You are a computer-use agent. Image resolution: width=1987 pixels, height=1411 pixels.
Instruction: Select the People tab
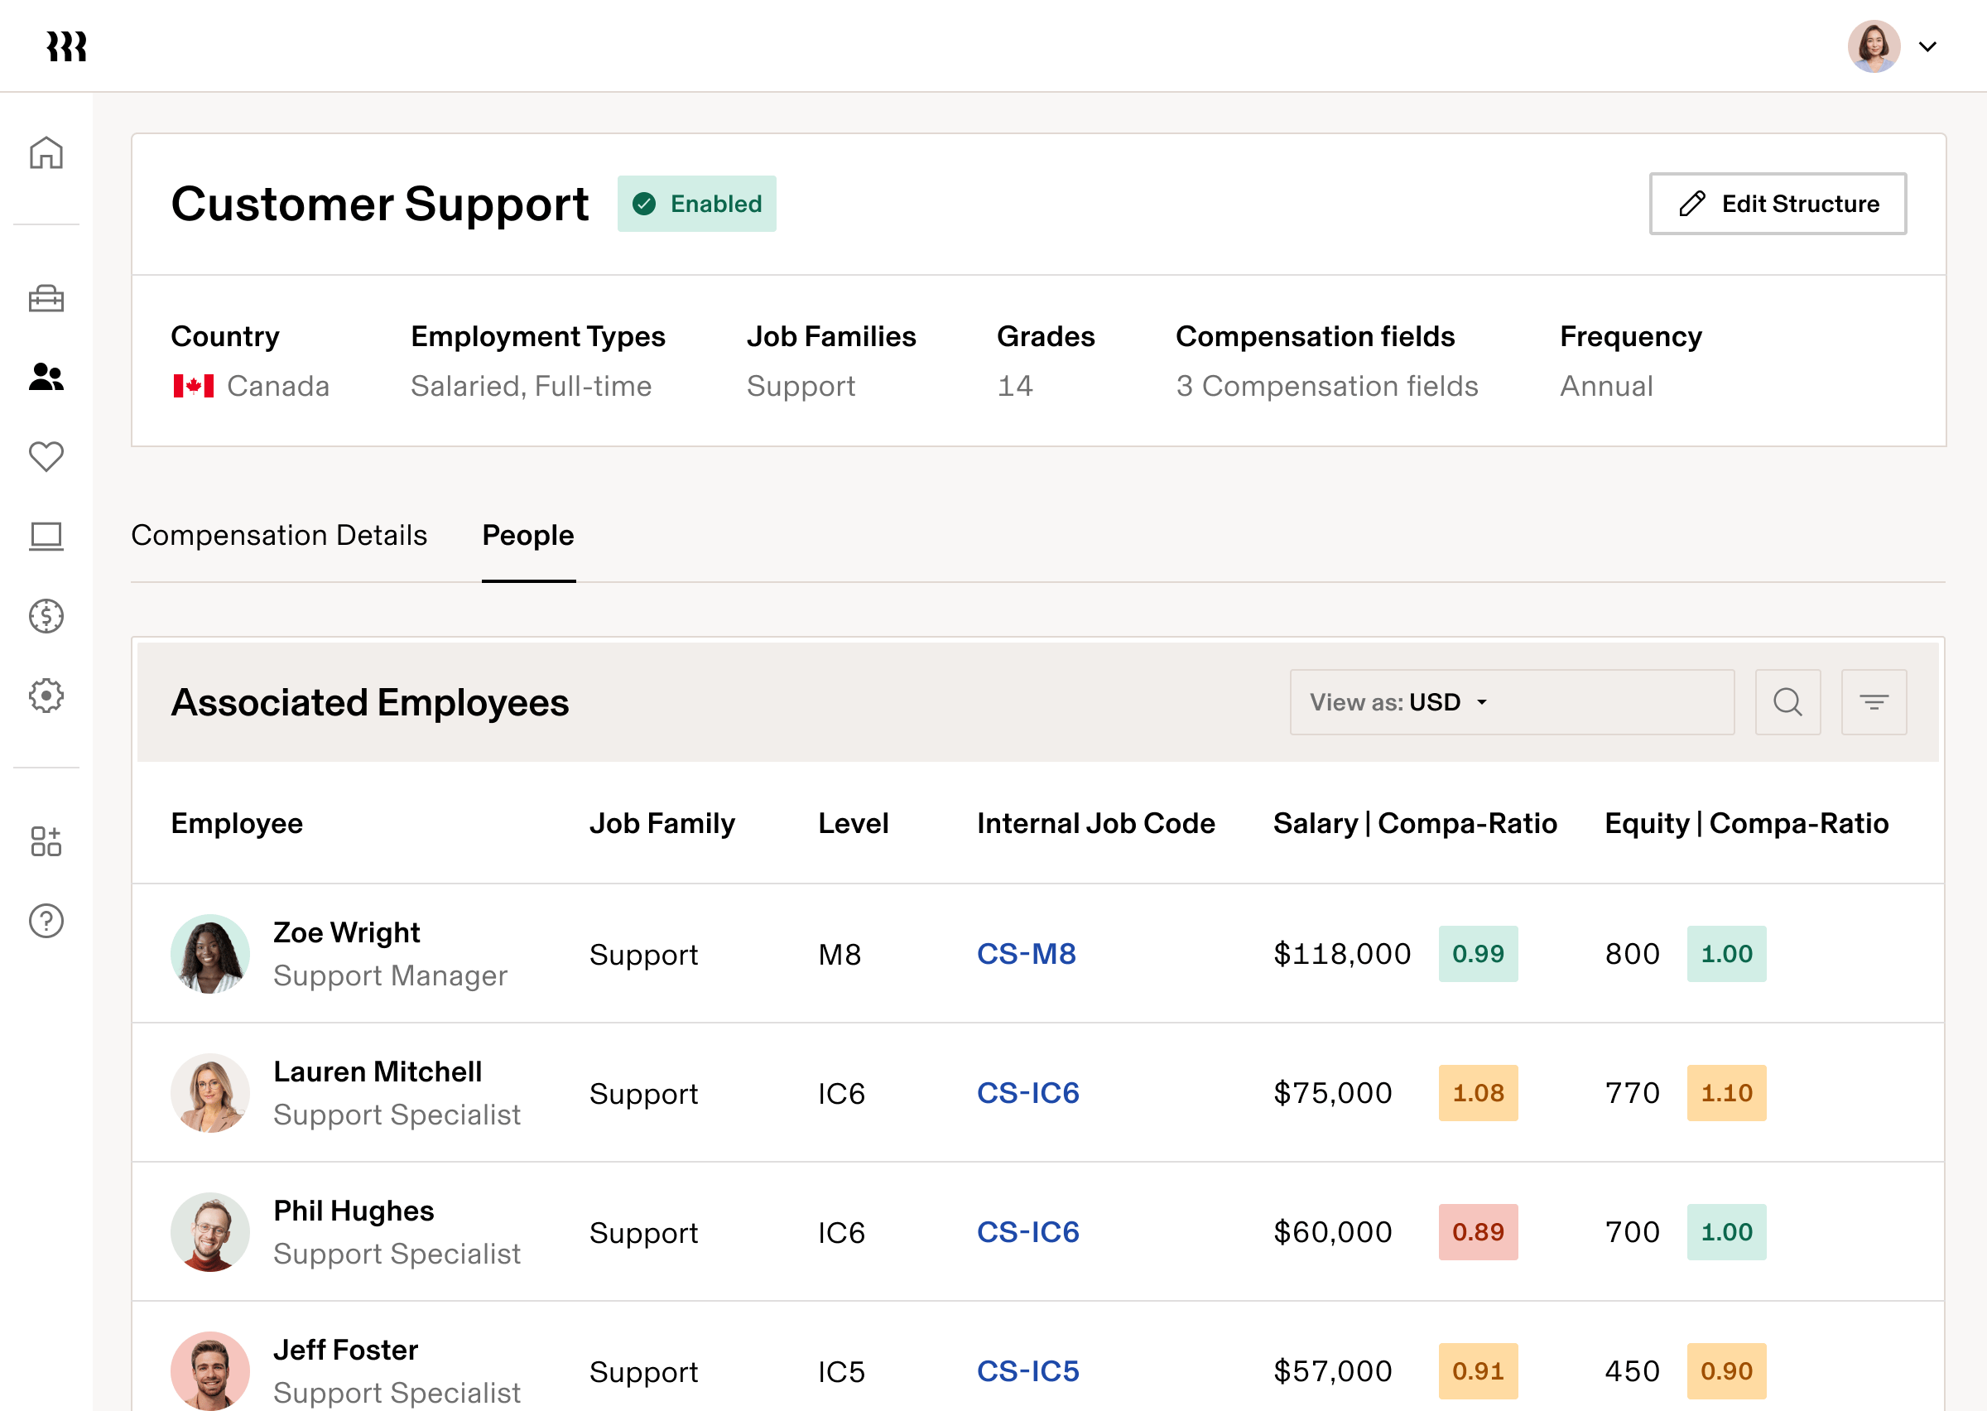pyautogui.click(x=528, y=535)
